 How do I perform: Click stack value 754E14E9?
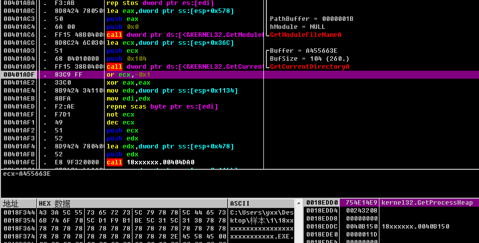[361, 203]
